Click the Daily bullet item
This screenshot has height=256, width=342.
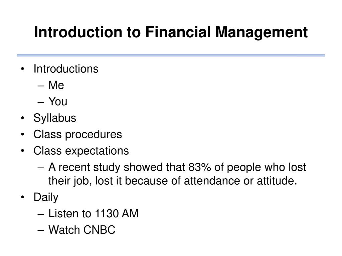(x=46, y=198)
